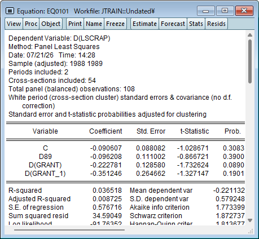Click the Sample (adjusted): 1988 1989 line
This screenshot has height=239, width=259.
tap(55, 64)
